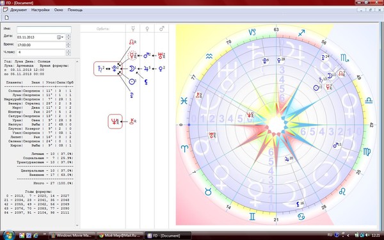Screen dimensions: 384x240
Task: Click the Saturn symbol in formula center
Action: [100, 69]
